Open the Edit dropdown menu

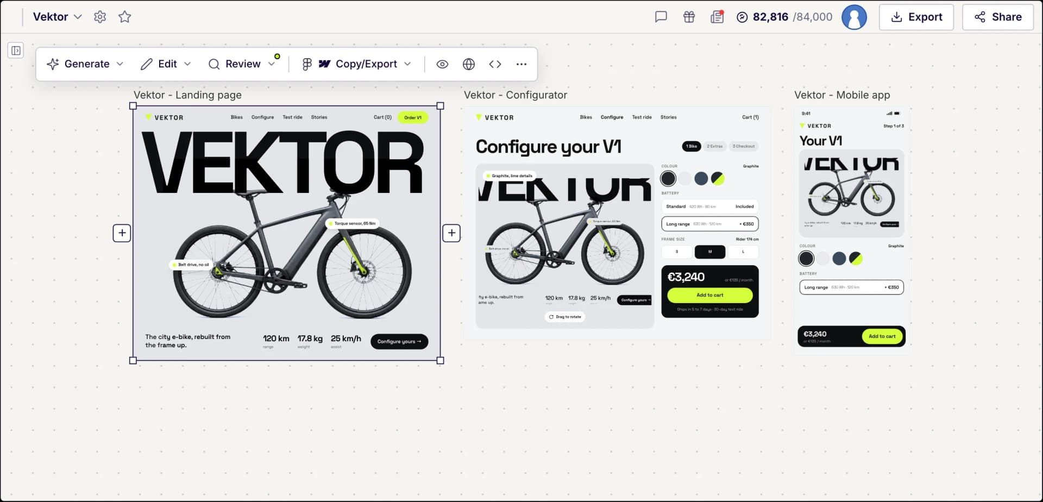(166, 64)
